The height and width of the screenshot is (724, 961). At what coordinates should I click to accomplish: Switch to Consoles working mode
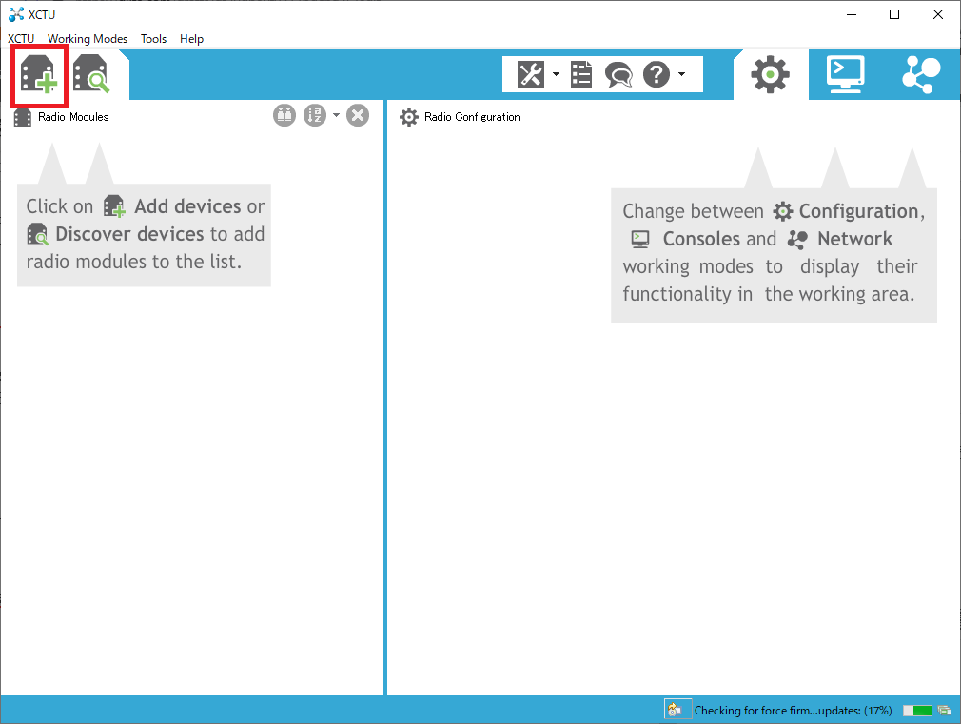click(846, 74)
